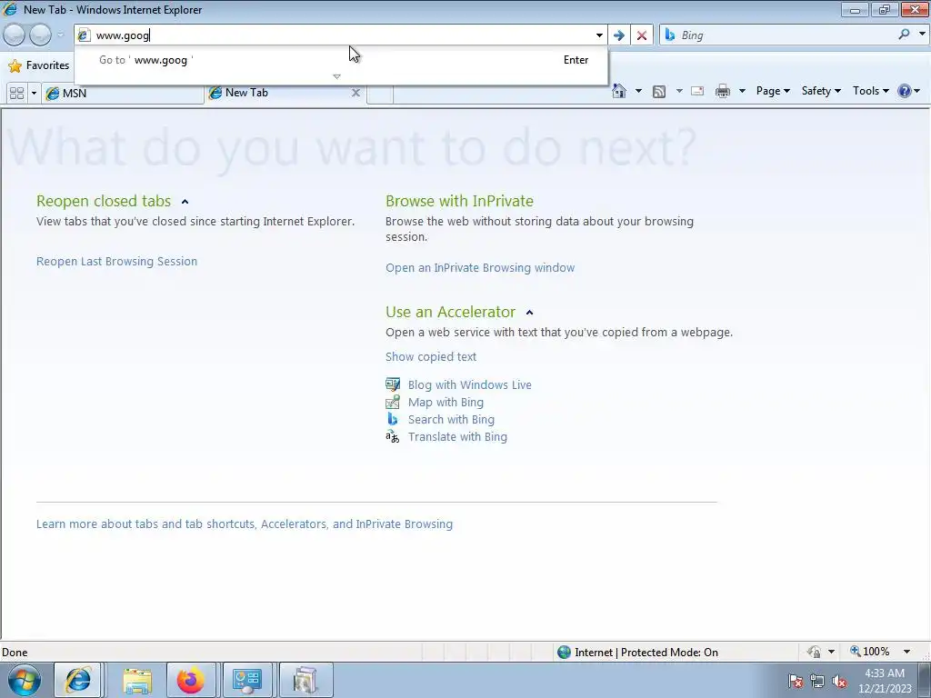The width and height of the screenshot is (931, 698).
Task: Click Reopen Last Browsing Session link
Action: pyautogui.click(x=116, y=261)
